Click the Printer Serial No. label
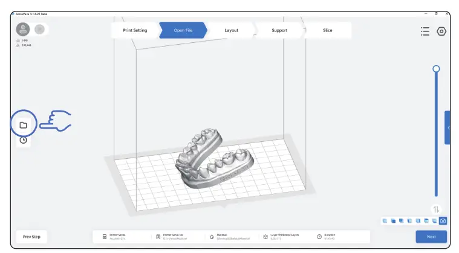 click(x=173, y=235)
